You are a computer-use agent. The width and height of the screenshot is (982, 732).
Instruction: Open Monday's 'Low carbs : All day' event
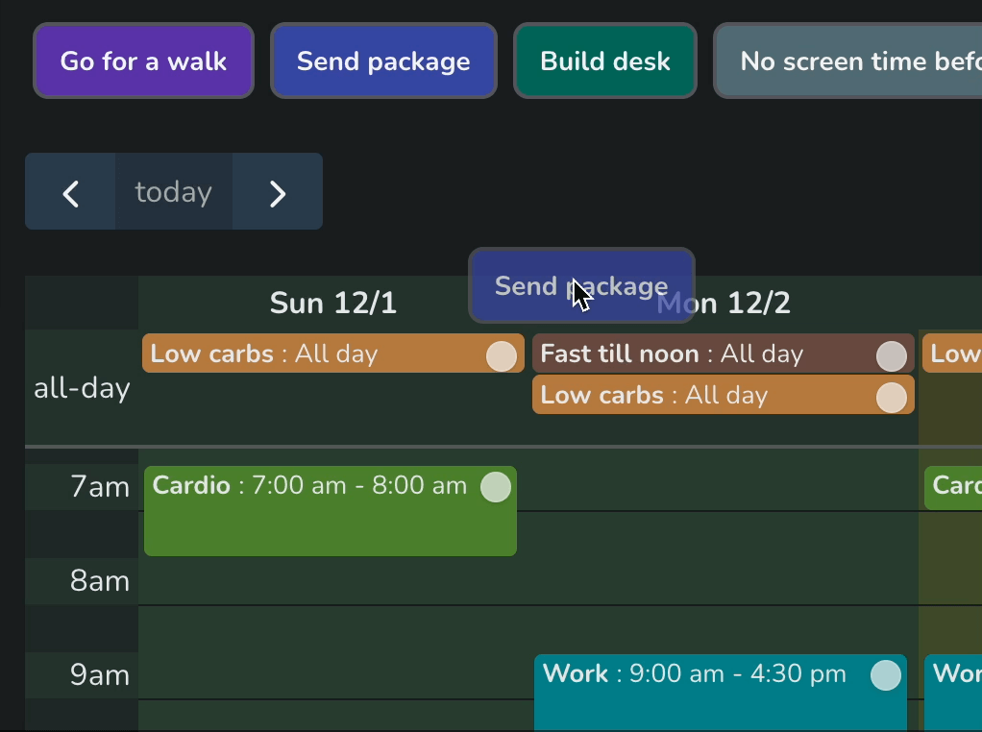pyautogui.click(x=724, y=395)
